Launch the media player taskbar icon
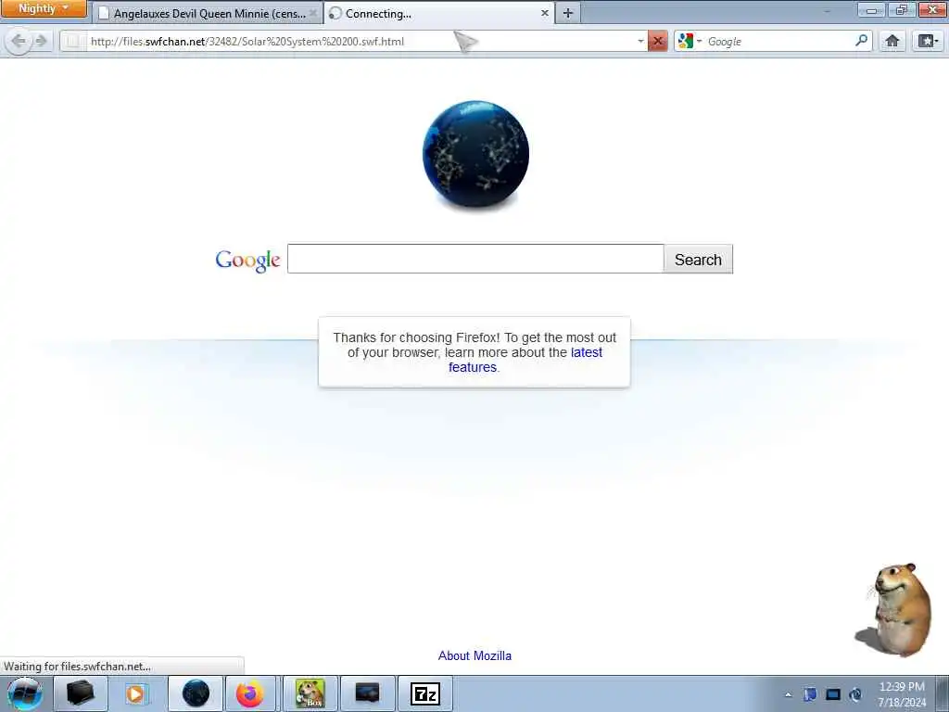The width and height of the screenshot is (949, 712). click(137, 693)
